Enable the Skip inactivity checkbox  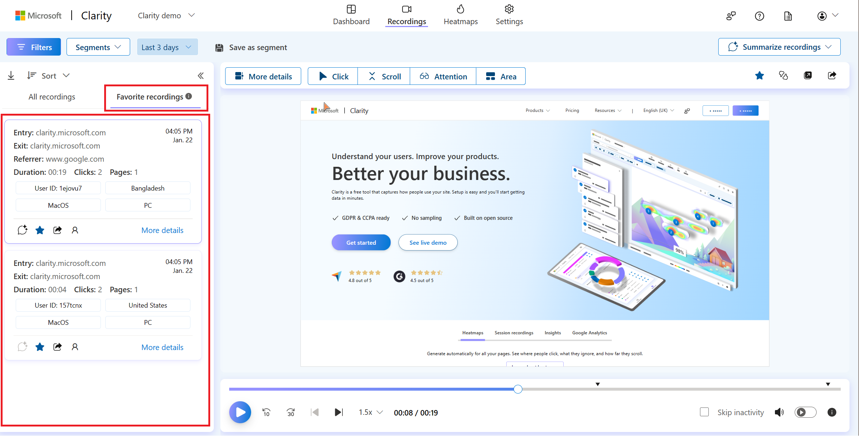pyautogui.click(x=704, y=412)
